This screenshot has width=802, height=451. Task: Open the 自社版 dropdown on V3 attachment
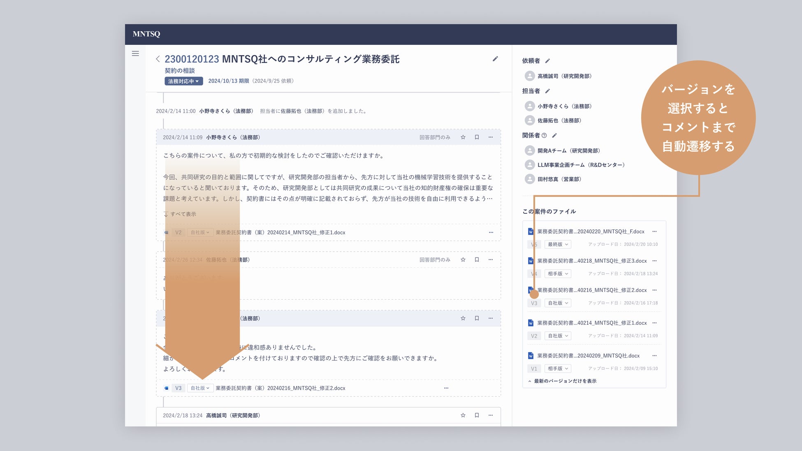pyautogui.click(x=200, y=388)
